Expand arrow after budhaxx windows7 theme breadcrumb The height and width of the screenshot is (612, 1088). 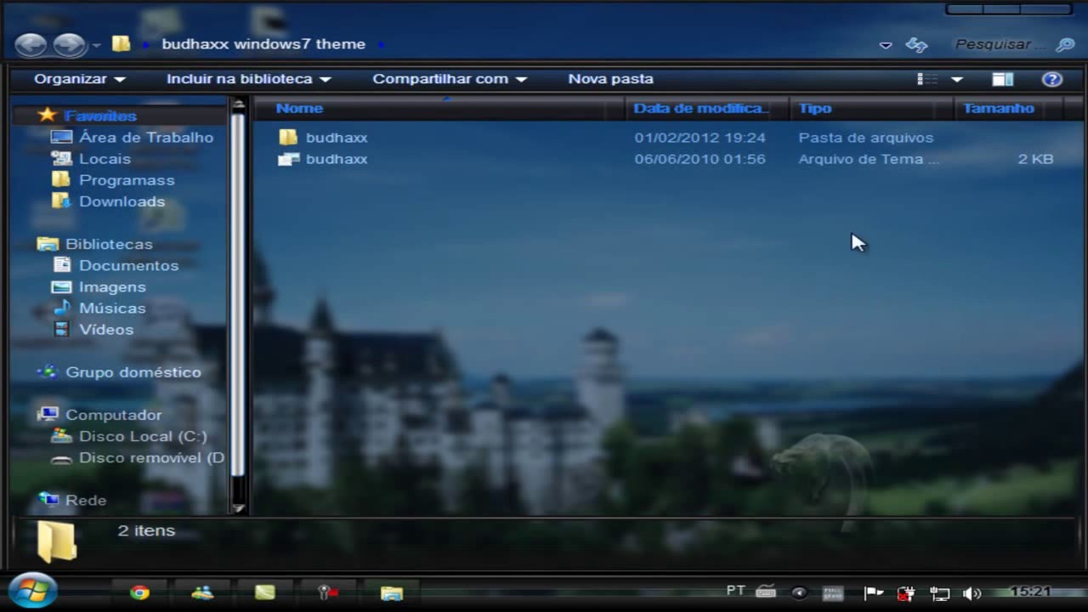(x=381, y=44)
